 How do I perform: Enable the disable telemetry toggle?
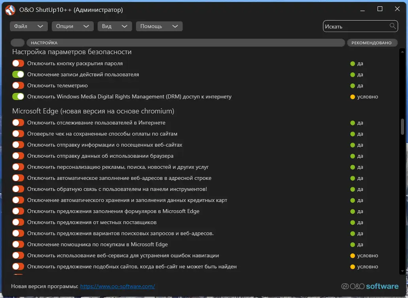tap(18, 86)
